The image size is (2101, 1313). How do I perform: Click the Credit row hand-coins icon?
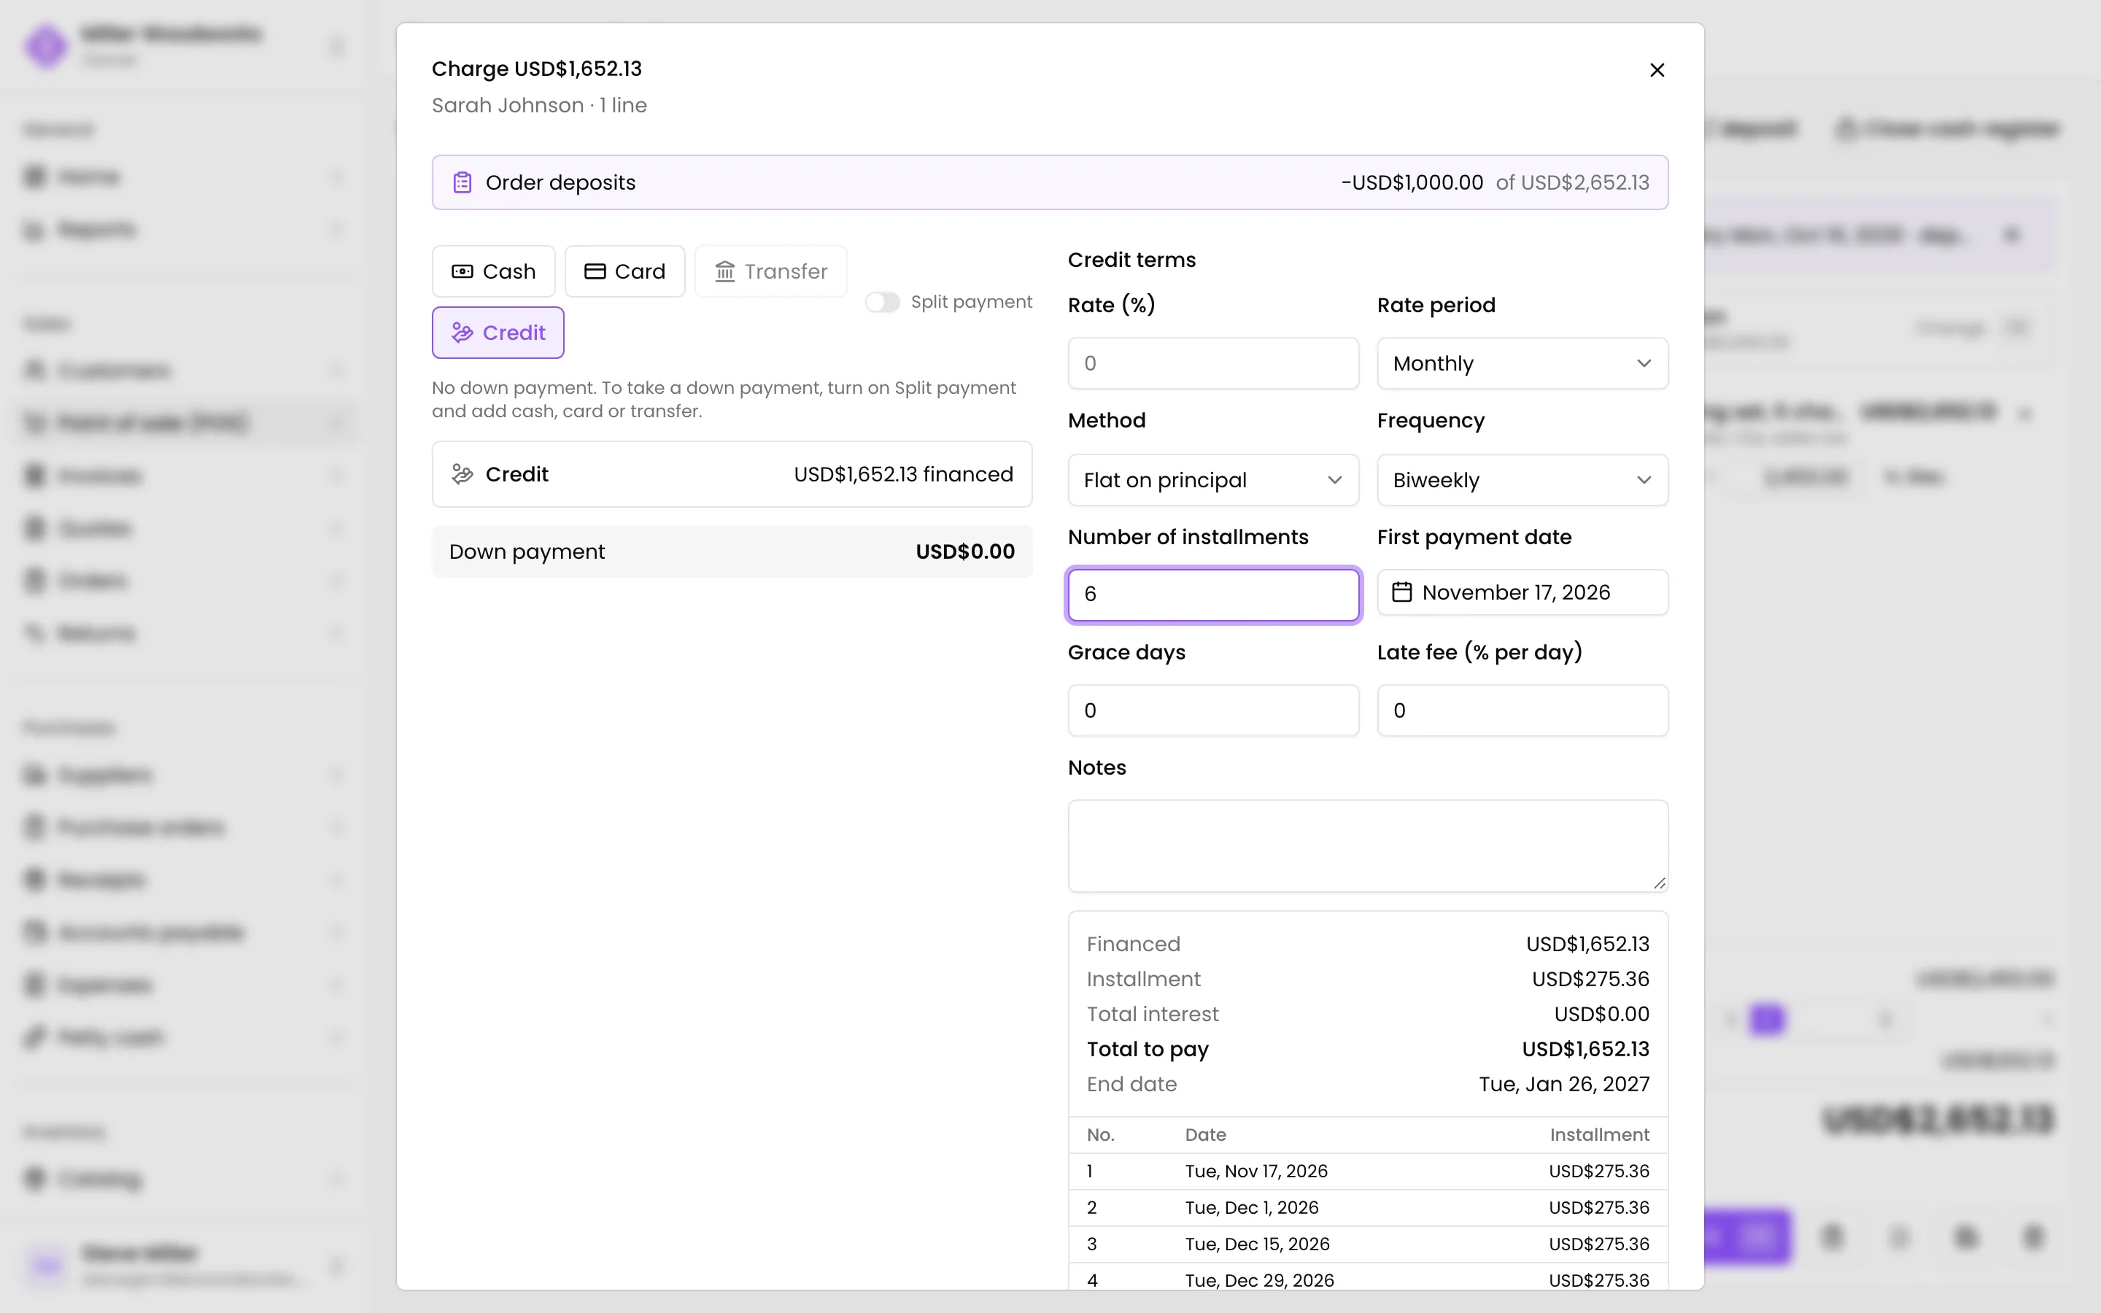click(462, 474)
